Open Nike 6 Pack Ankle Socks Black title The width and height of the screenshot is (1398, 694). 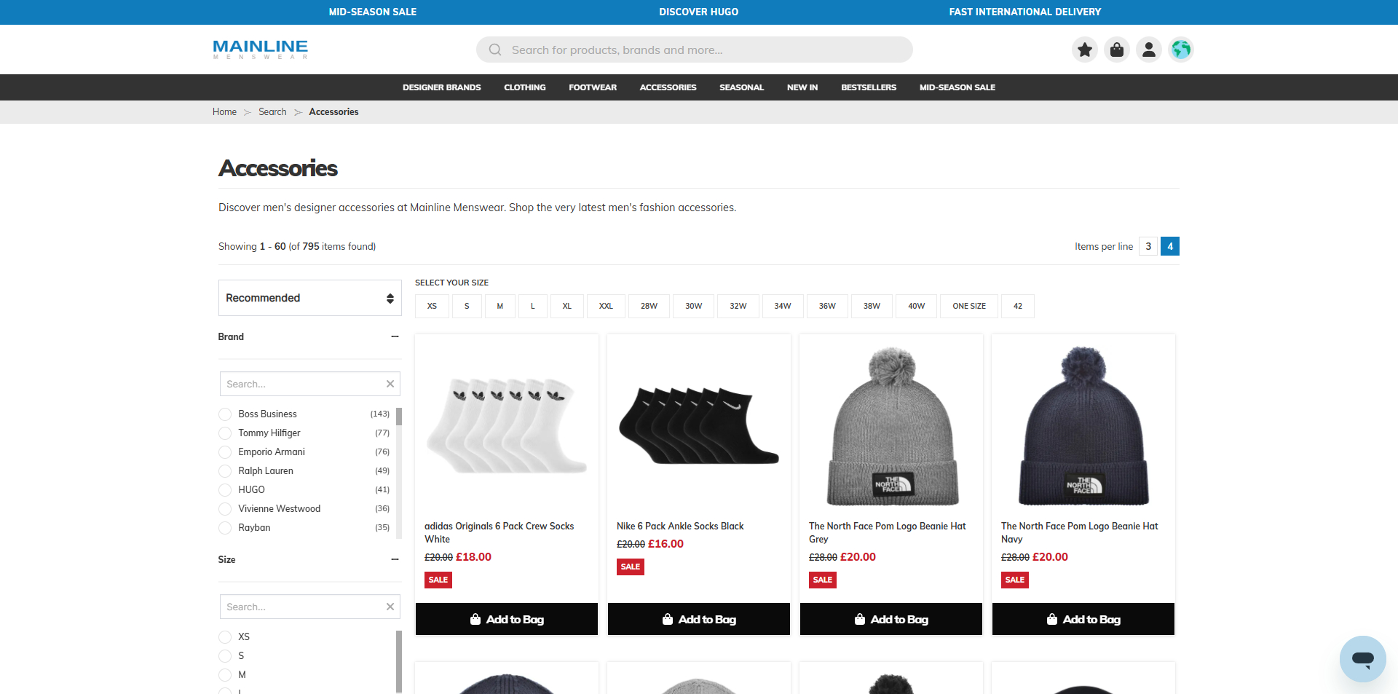(x=680, y=526)
